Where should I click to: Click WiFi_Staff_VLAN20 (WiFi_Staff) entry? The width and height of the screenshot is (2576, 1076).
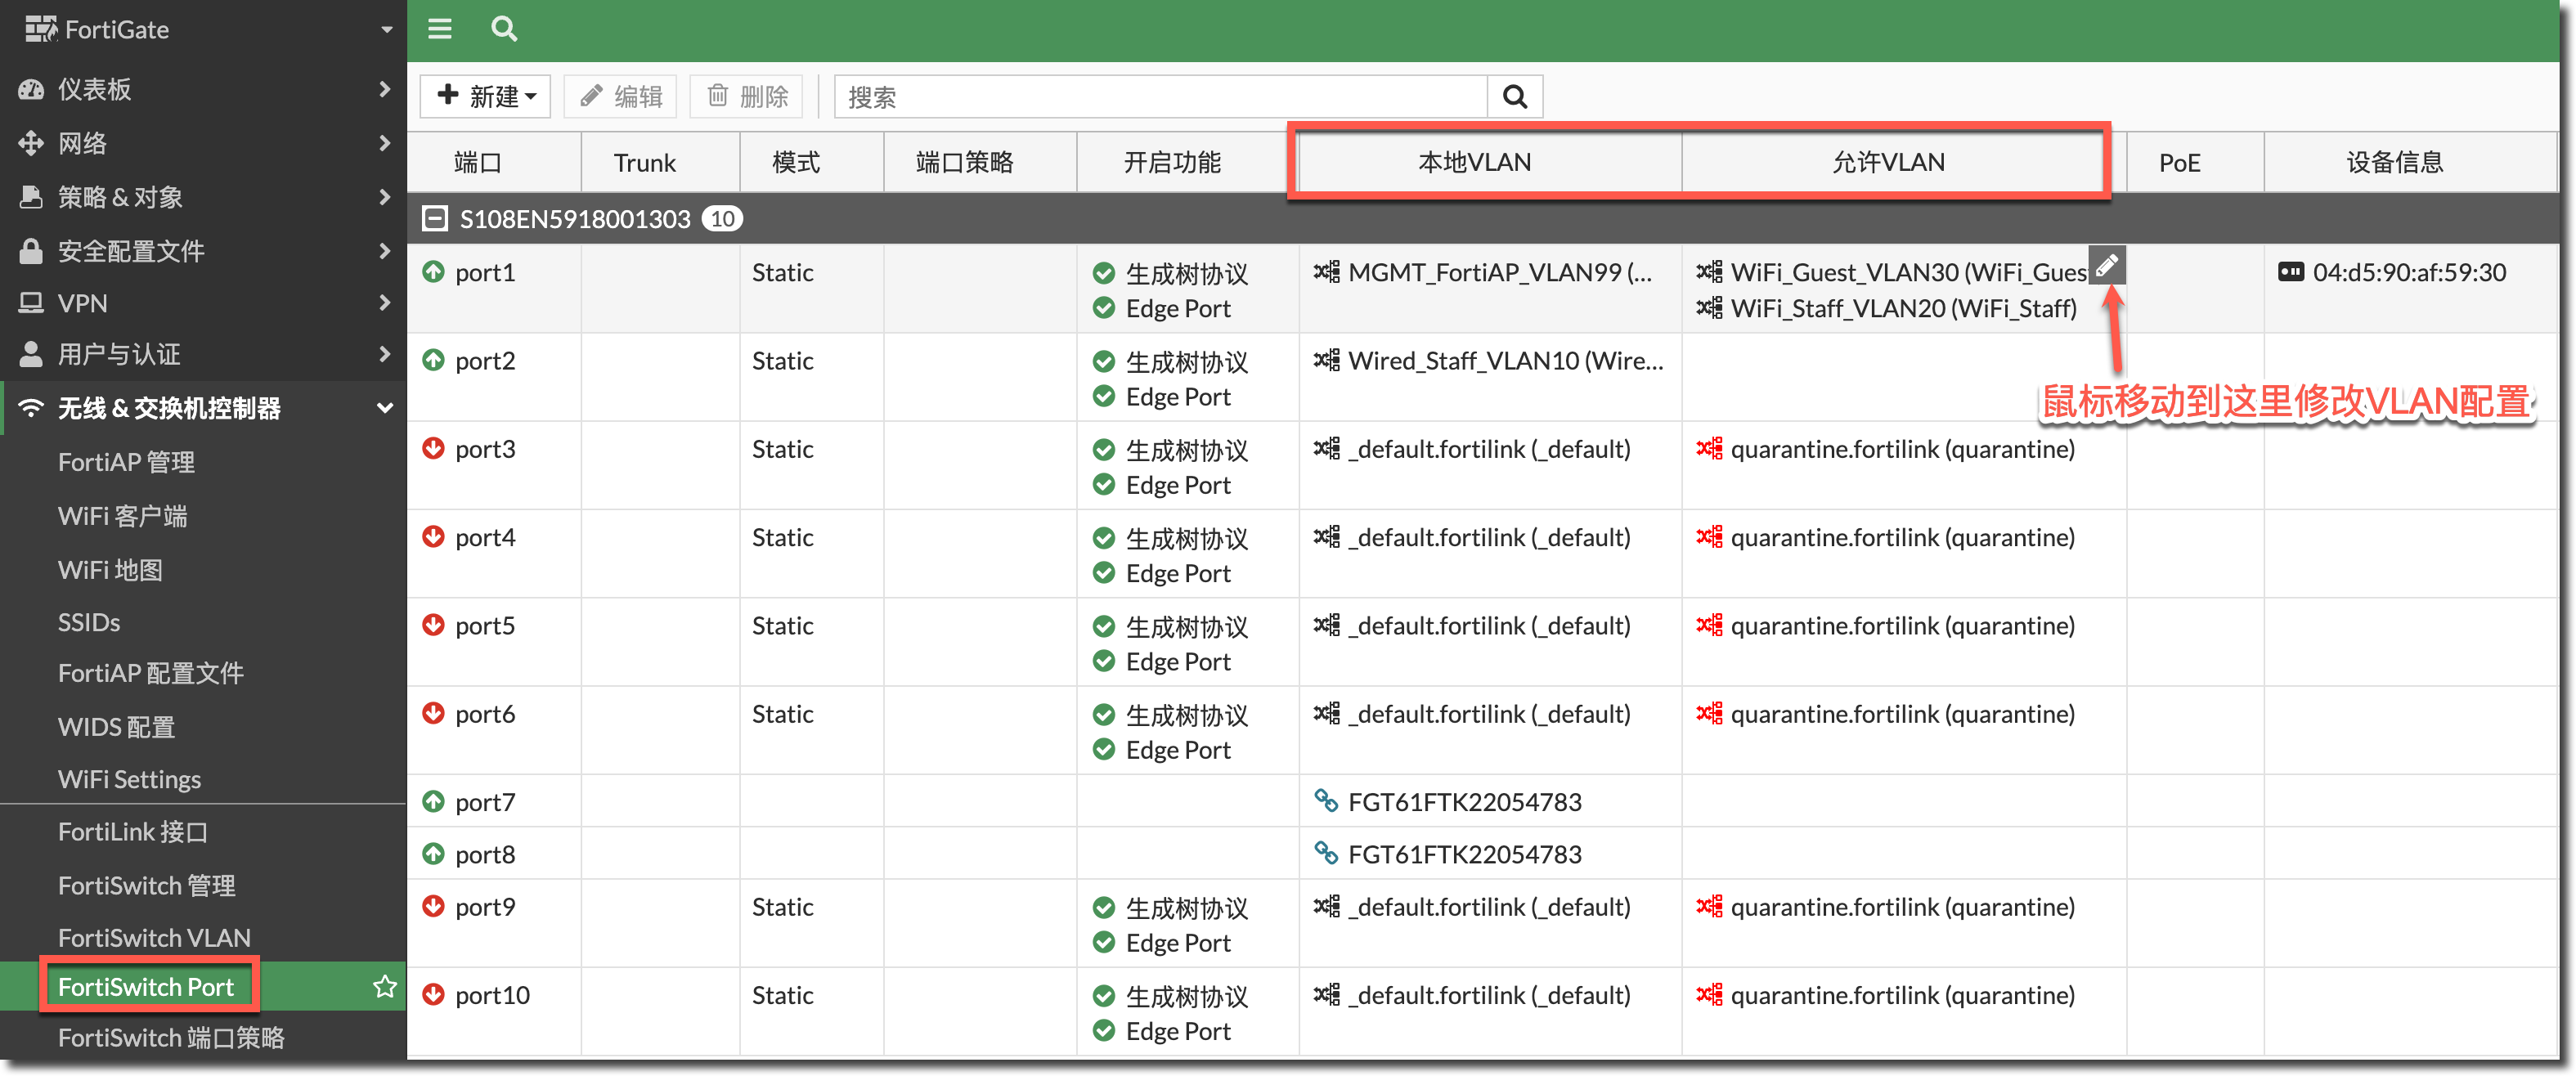coord(1903,308)
